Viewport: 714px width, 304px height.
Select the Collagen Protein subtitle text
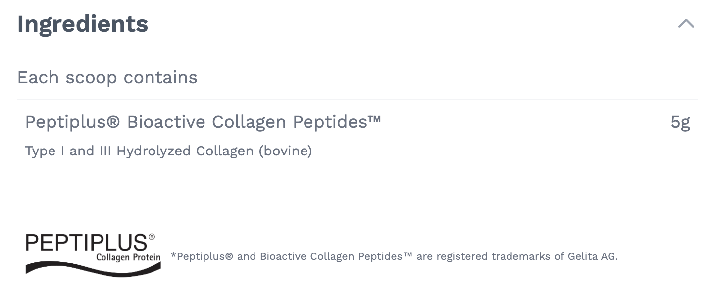tap(130, 257)
